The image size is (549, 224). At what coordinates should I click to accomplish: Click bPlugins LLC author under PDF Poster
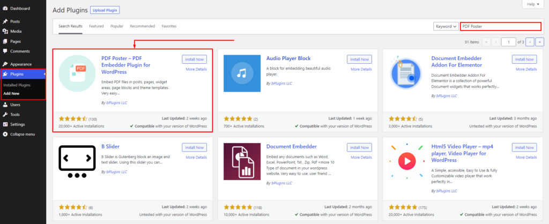tap(117, 103)
